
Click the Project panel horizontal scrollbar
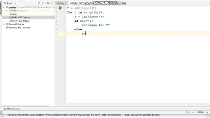[x=26, y=106]
